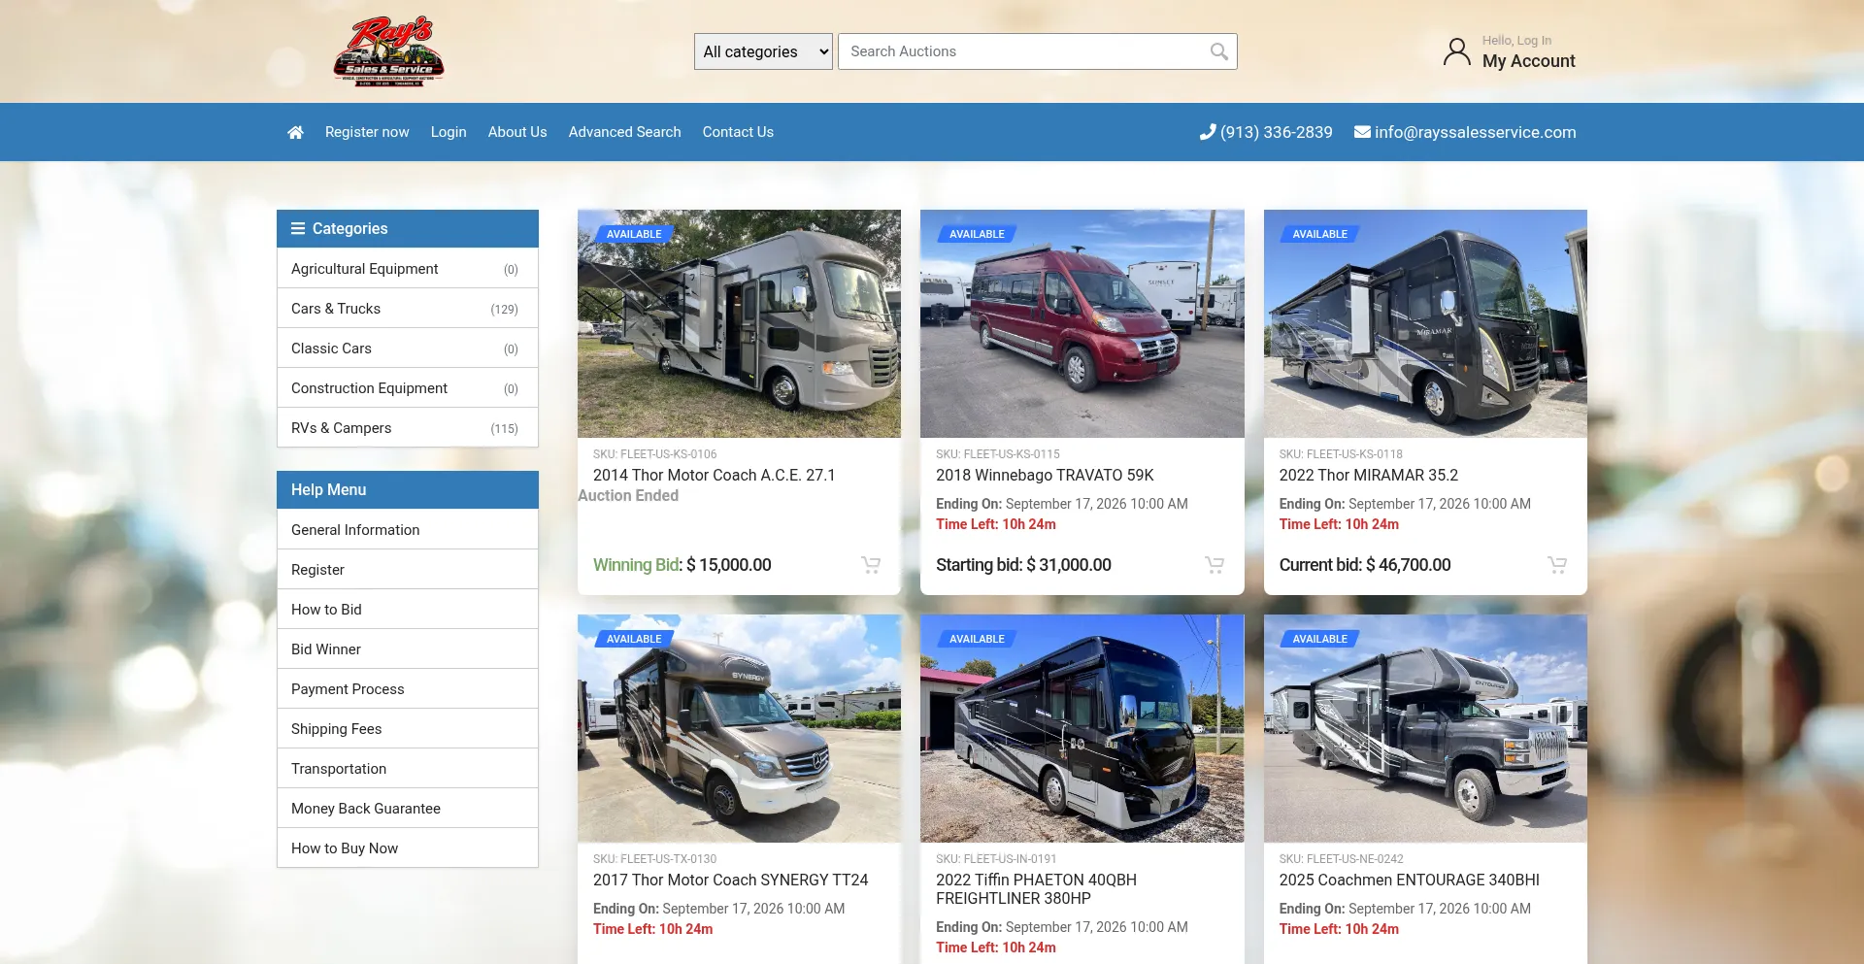This screenshot has height=964, width=1864.
Task: Open the How to Bid help page
Action: 408,610
